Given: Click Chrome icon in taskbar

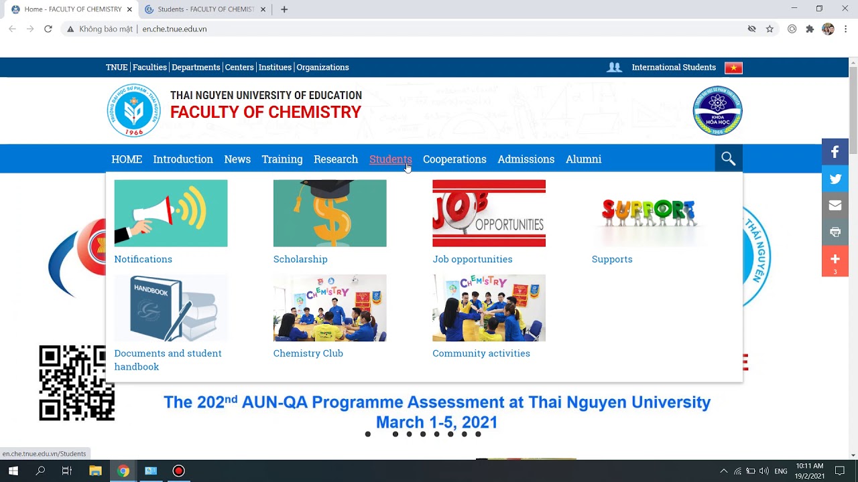Looking at the screenshot, I should coord(123,471).
